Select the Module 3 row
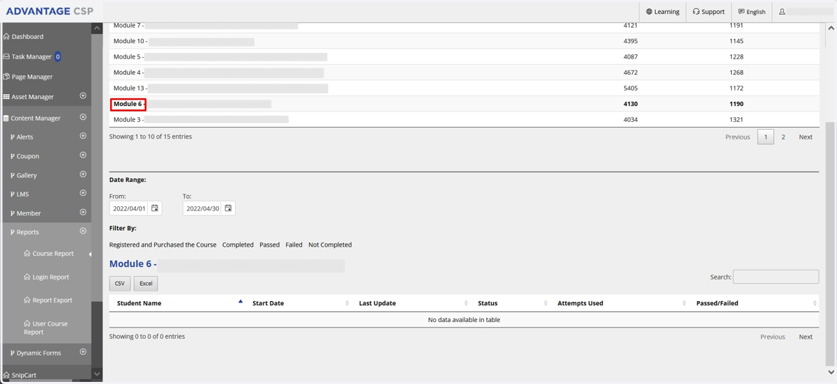This screenshot has width=837, height=384. pos(464,120)
